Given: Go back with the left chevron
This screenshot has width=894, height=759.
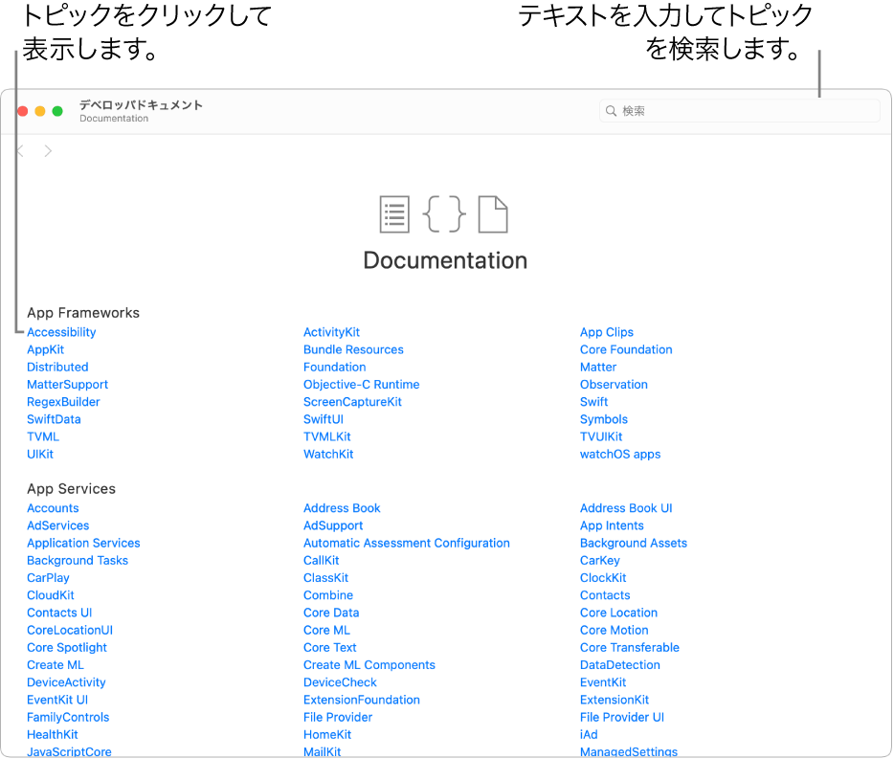Looking at the screenshot, I should tap(20, 151).
